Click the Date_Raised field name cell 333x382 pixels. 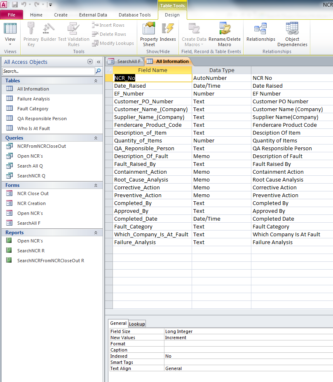[152, 86]
